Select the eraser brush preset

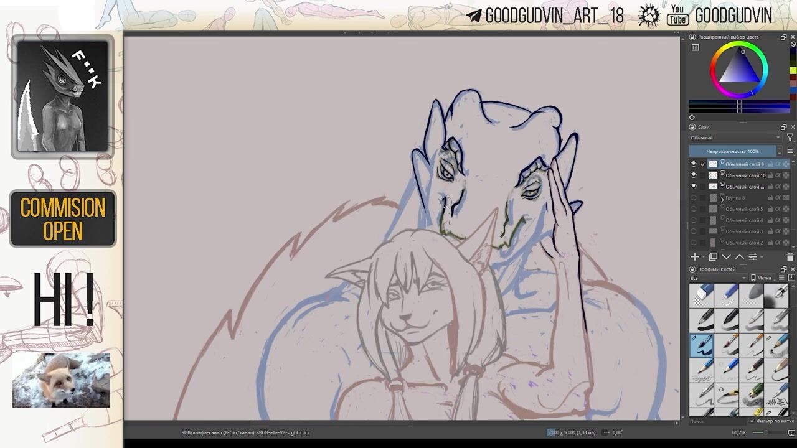[703, 296]
